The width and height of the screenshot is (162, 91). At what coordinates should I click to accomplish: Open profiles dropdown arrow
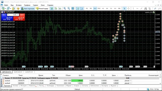click(x=10, y=9)
